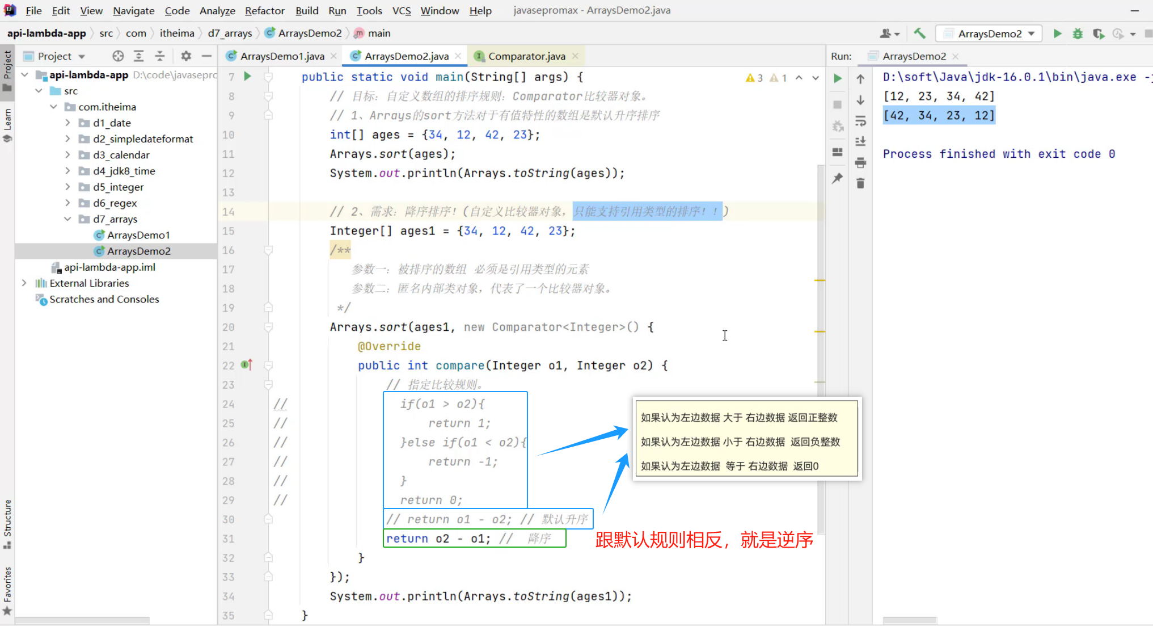Open the Refactor menu
The image size is (1153, 626).
pyautogui.click(x=264, y=10)
